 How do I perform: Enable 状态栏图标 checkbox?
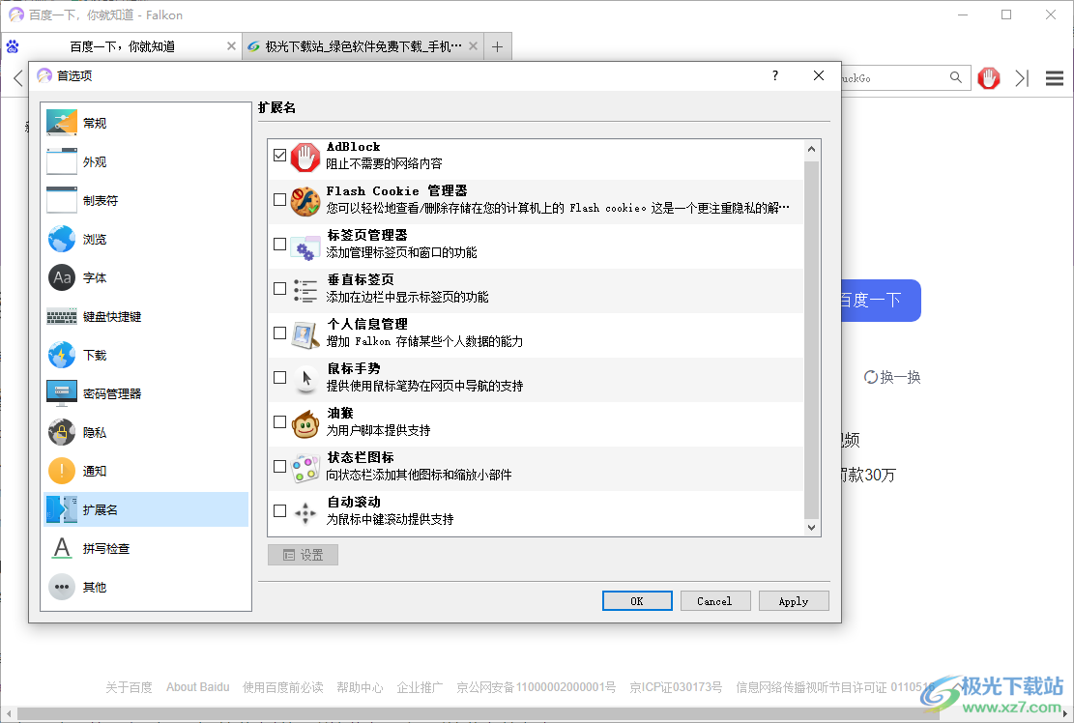(x=279, y=466)
